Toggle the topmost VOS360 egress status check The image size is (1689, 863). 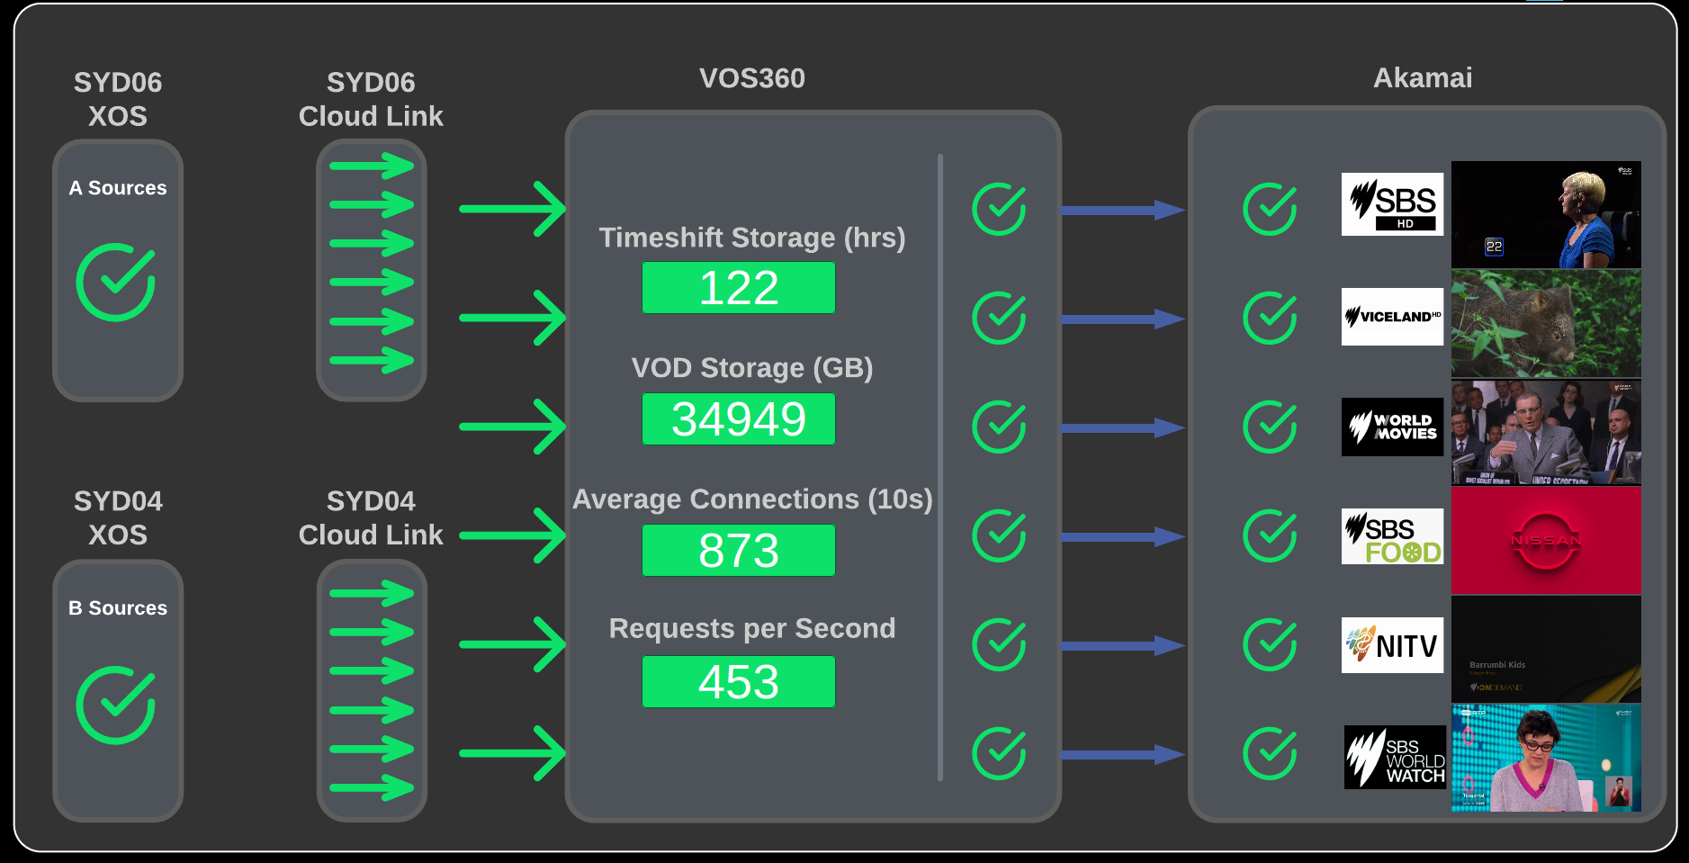(999, 209)
